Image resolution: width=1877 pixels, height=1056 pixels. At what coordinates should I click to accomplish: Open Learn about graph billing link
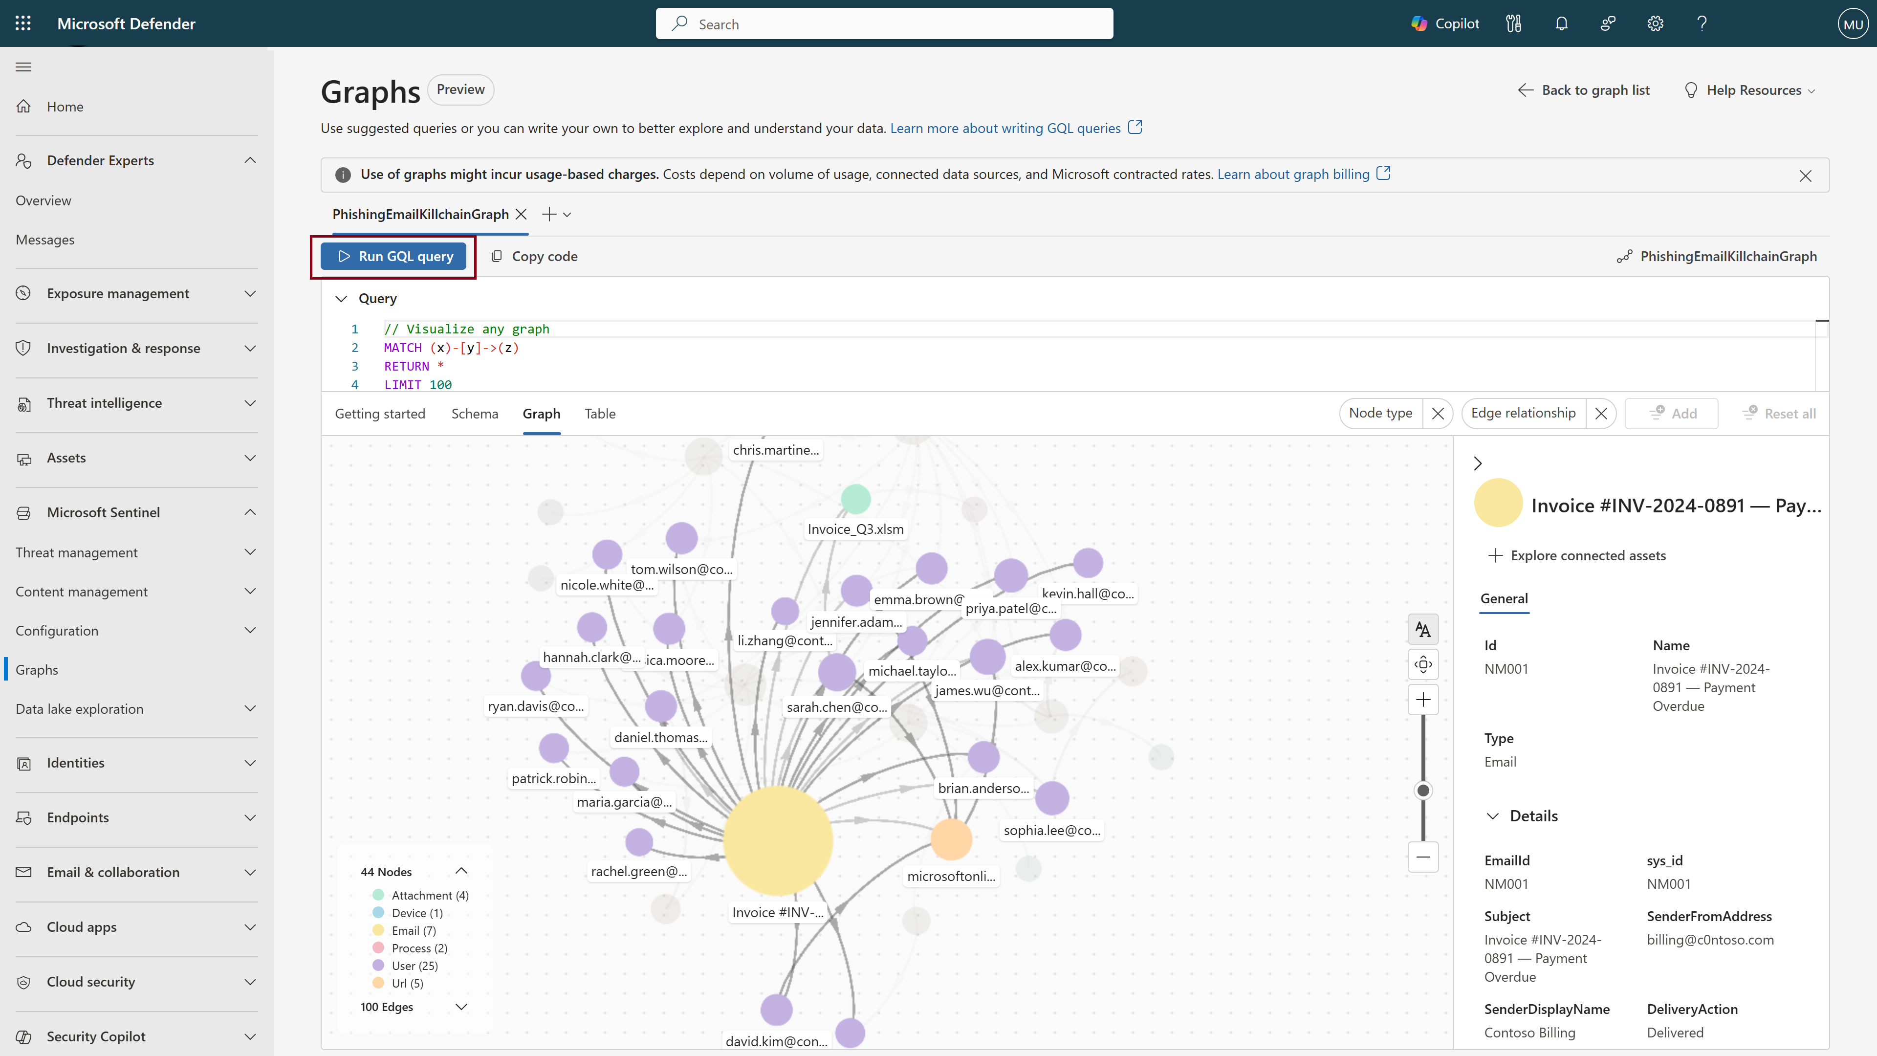point(1304,174)
